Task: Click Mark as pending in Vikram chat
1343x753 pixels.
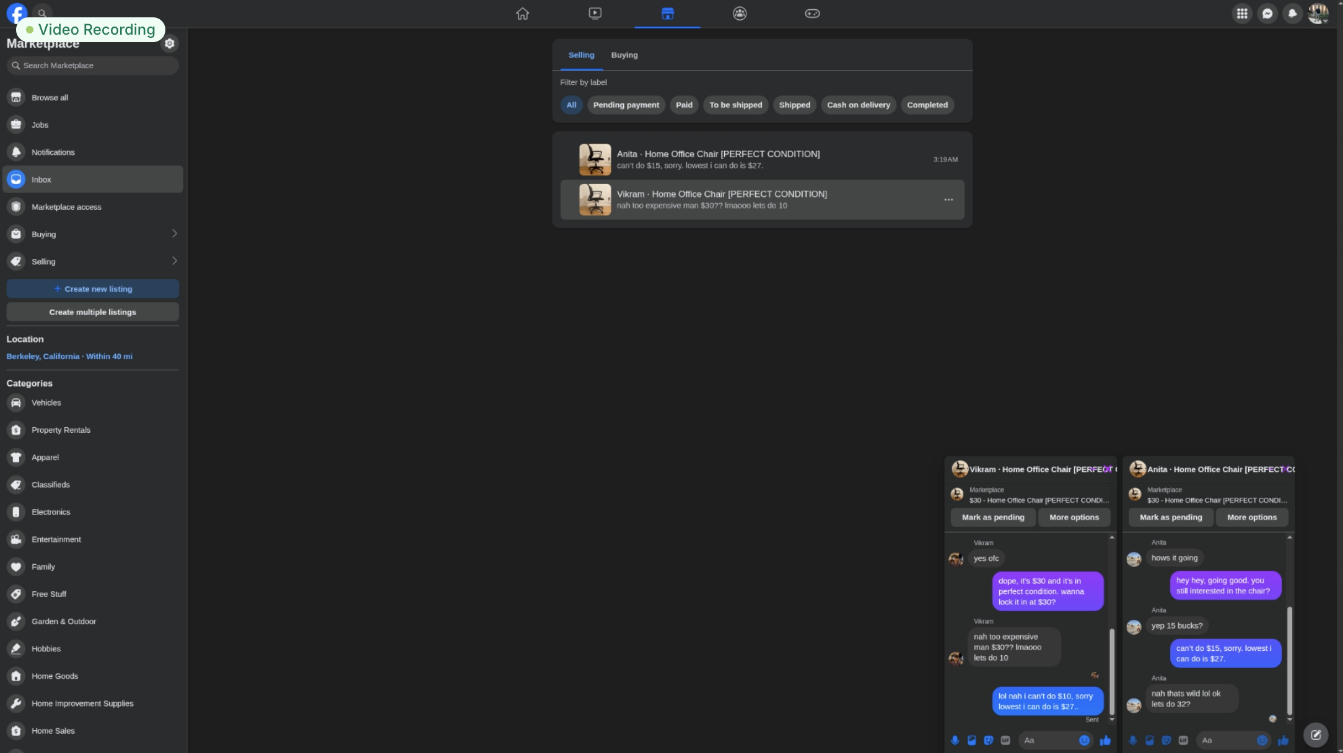Action: coord(992,517)
